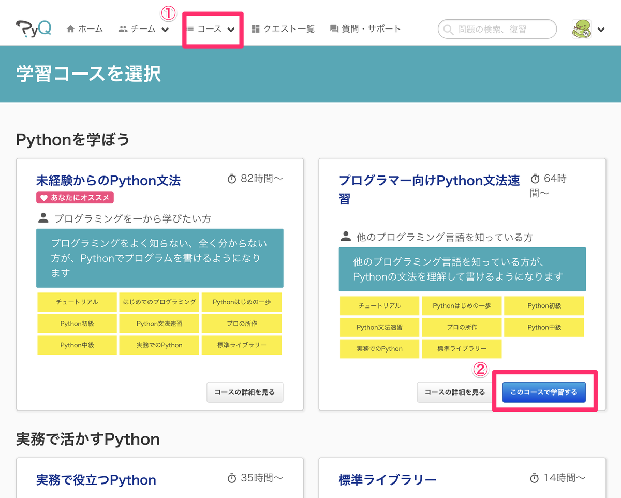
Task: Click コースの詳細を見る for 未経験からのPython文法
Action: point(245,392)
